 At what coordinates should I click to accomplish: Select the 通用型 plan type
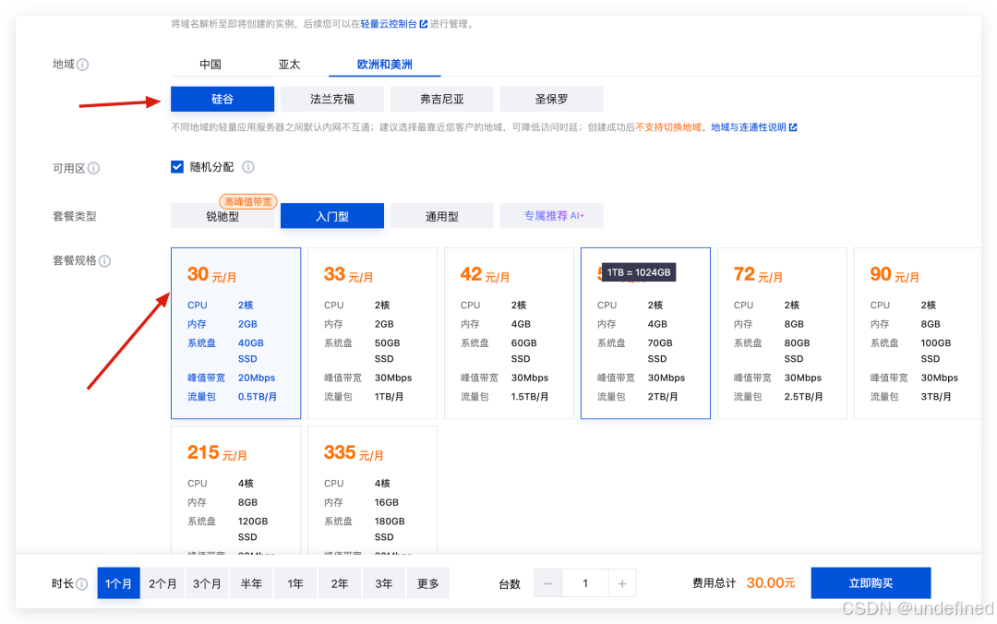click(441, 215)
